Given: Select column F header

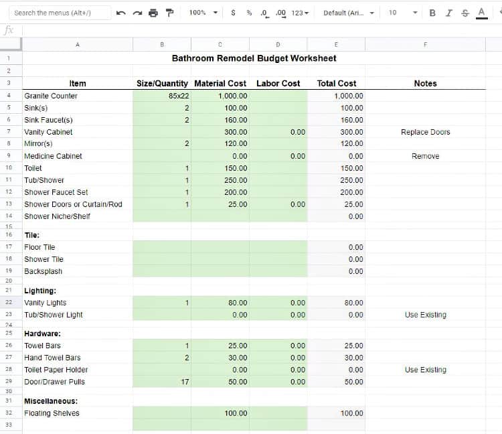Looking at the screenshot, I should [x=425, y=44].
